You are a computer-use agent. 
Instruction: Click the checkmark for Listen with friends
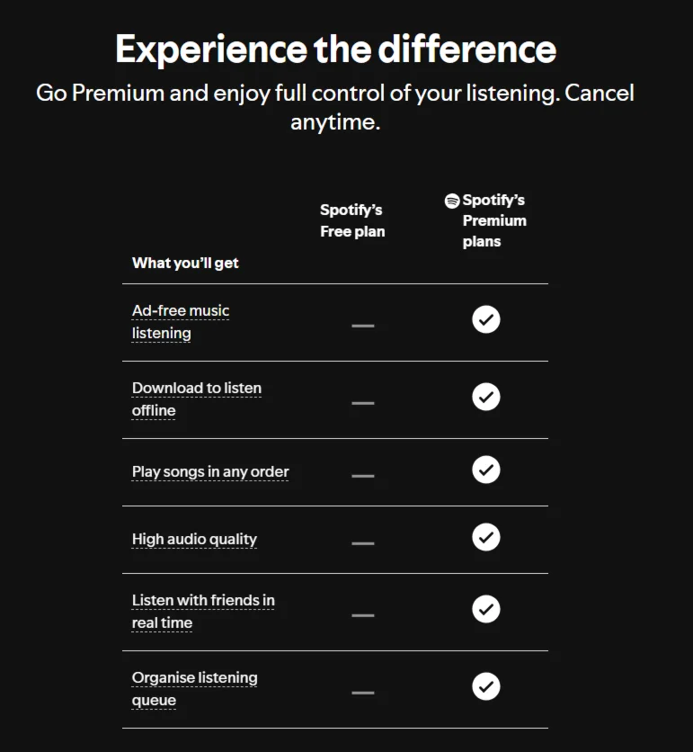[x=486, y=609]
